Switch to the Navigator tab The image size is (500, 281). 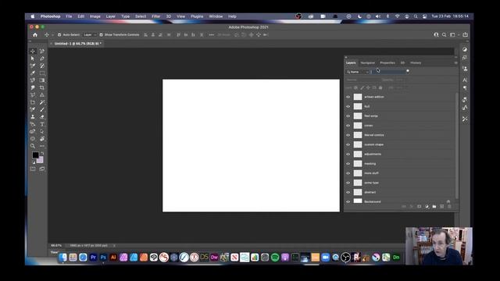(368, 62)
